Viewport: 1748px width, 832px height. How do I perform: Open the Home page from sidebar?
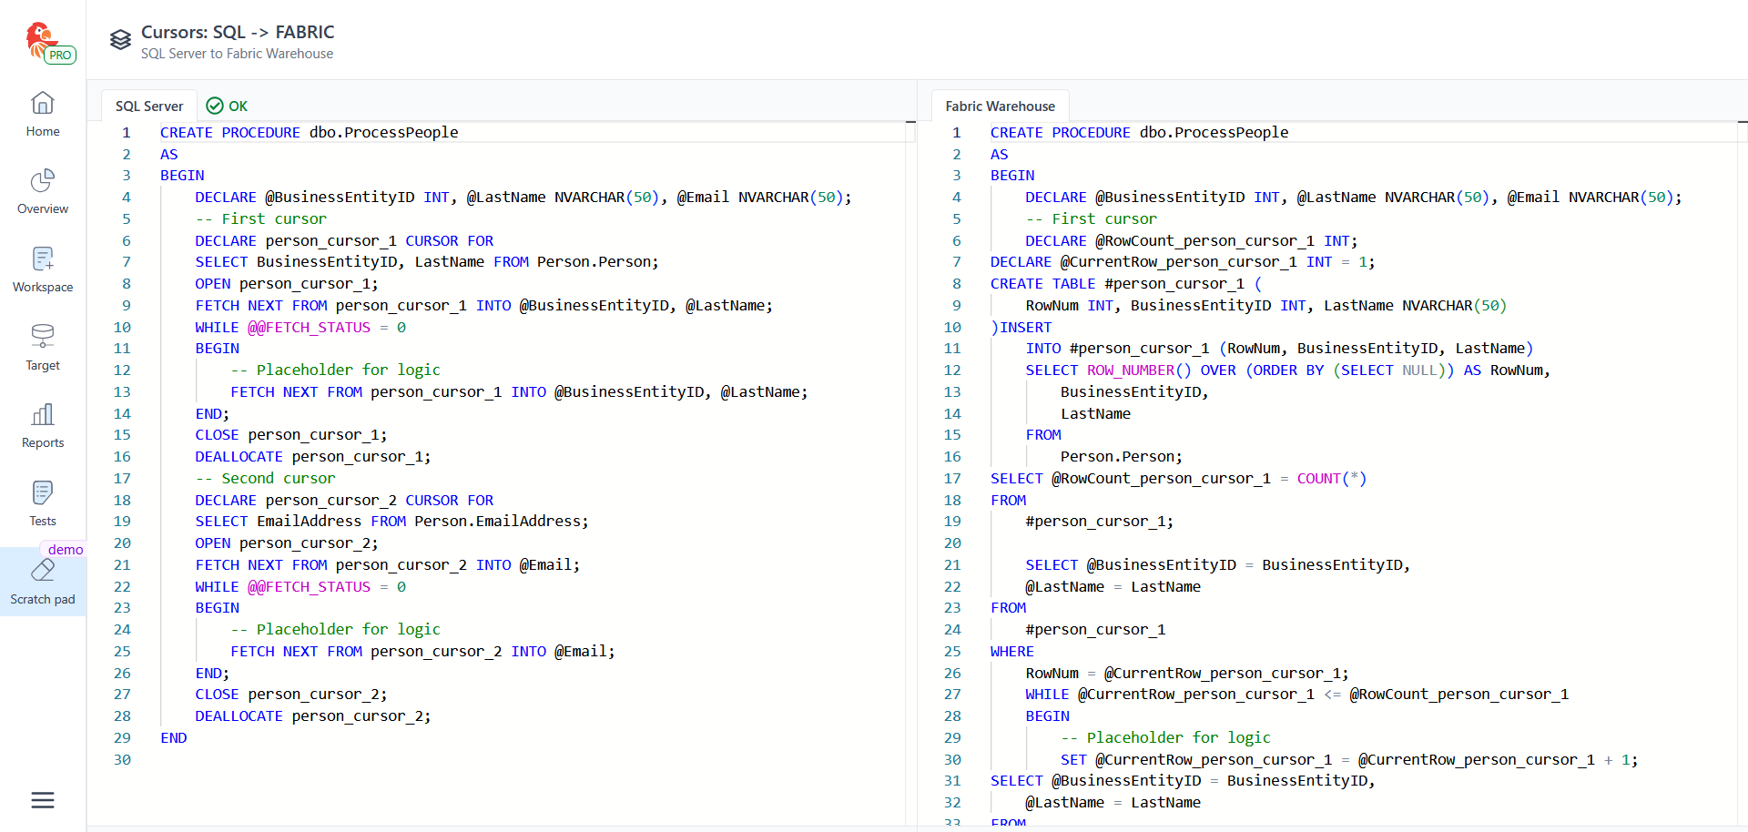[43, 114]
